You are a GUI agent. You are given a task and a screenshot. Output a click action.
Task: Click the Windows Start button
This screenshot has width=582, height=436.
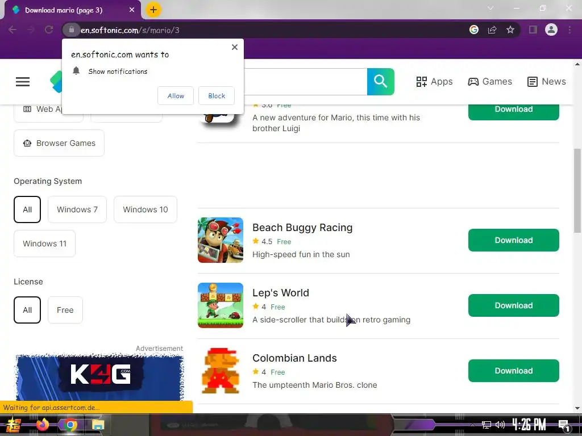tap(14, 425)
